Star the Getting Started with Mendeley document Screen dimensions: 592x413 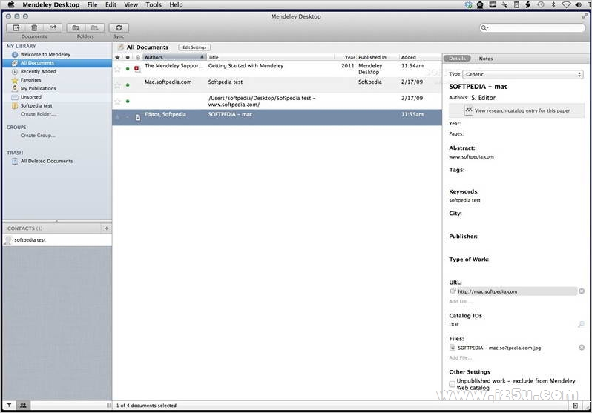pyautogui.click(x=117, y=69)
